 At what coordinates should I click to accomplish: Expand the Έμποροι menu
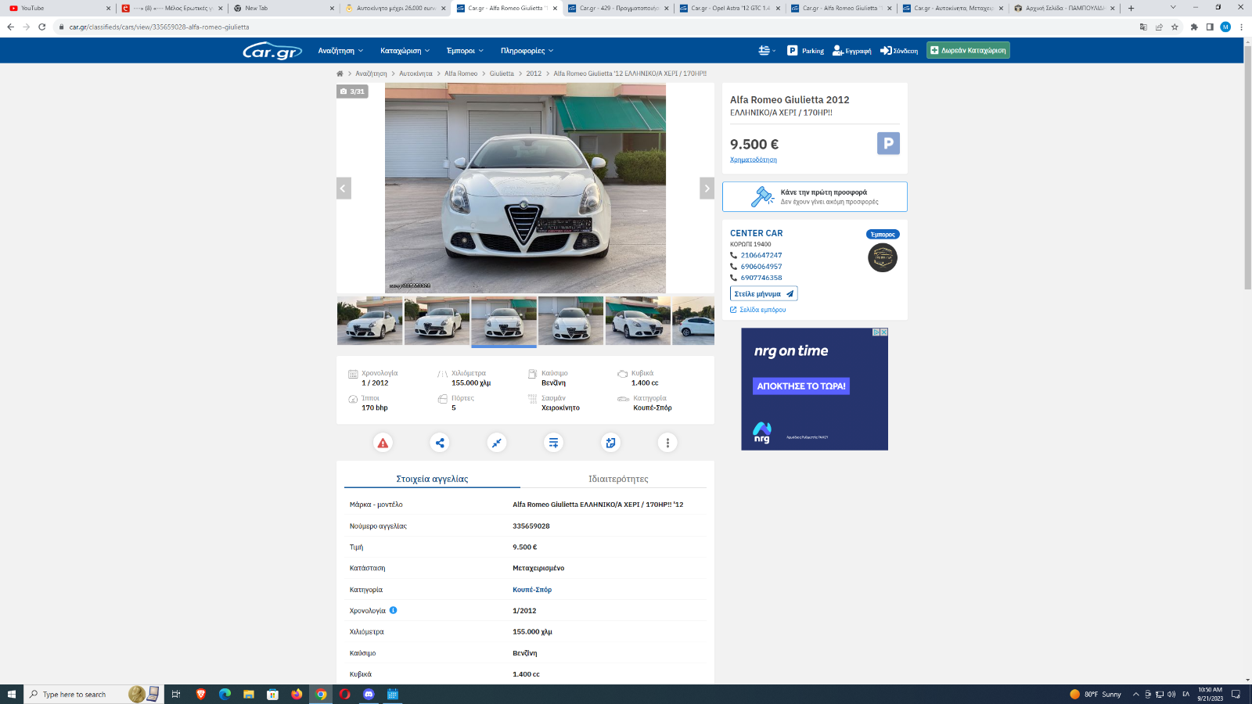tap(465, 51)
